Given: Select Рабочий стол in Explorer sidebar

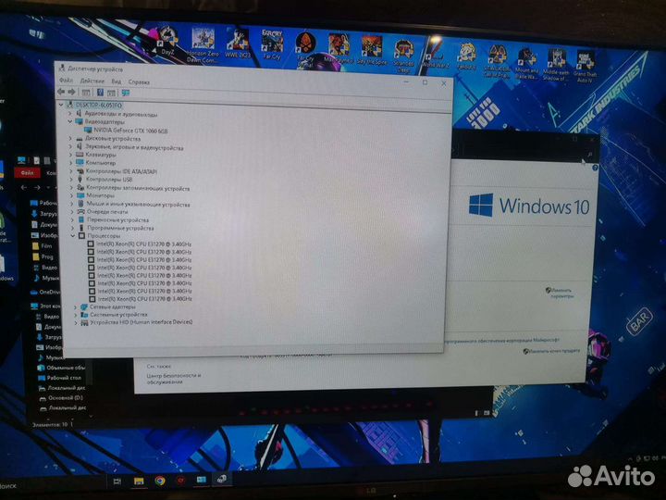Looking at the screenshot, I should click(x=60, y=378).
